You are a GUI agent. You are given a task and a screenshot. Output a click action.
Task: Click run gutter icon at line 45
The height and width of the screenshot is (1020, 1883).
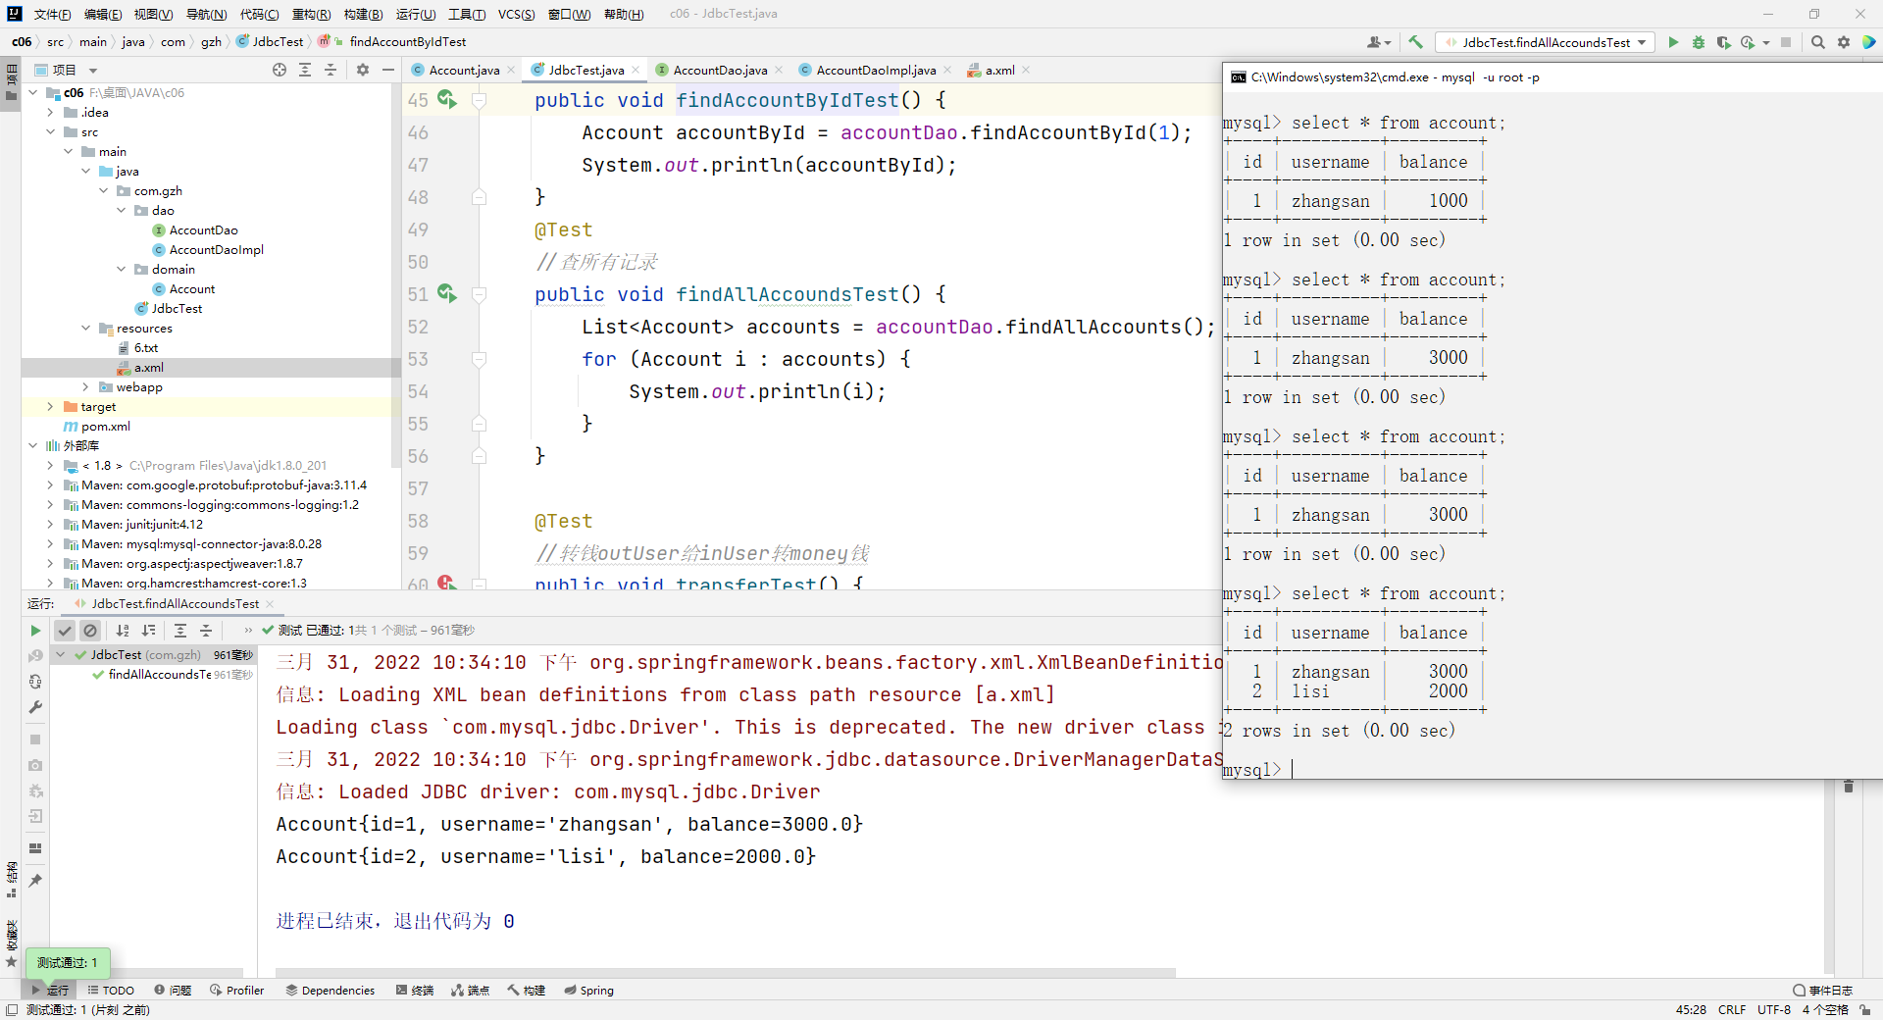(x=447, y=99)
